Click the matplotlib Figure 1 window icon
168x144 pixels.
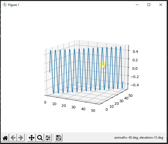5,5
